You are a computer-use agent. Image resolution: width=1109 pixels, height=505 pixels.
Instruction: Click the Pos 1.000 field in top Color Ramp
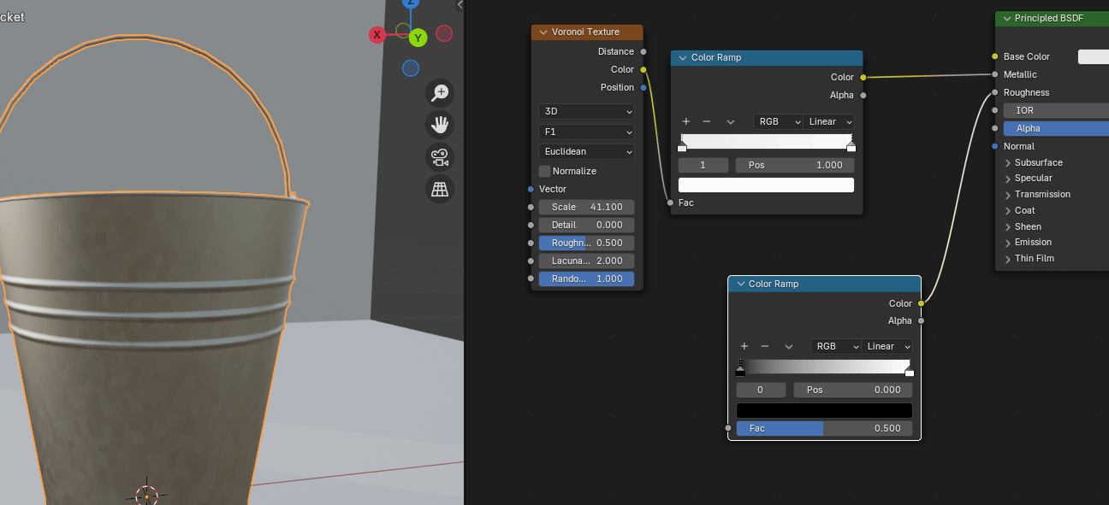pyautogui.click(x=794, y=165)
